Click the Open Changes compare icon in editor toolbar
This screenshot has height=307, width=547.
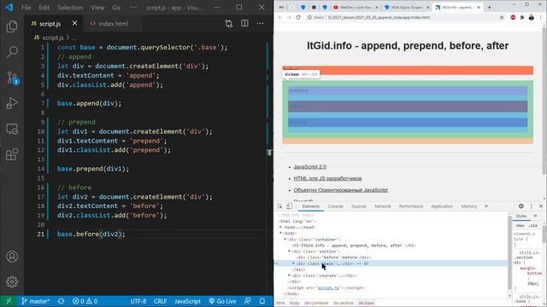coord(228,23)
